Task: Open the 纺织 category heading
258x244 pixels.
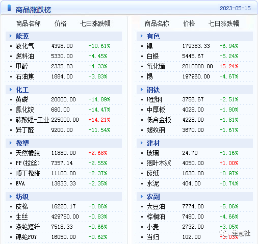Action: (x=22, y=197)
